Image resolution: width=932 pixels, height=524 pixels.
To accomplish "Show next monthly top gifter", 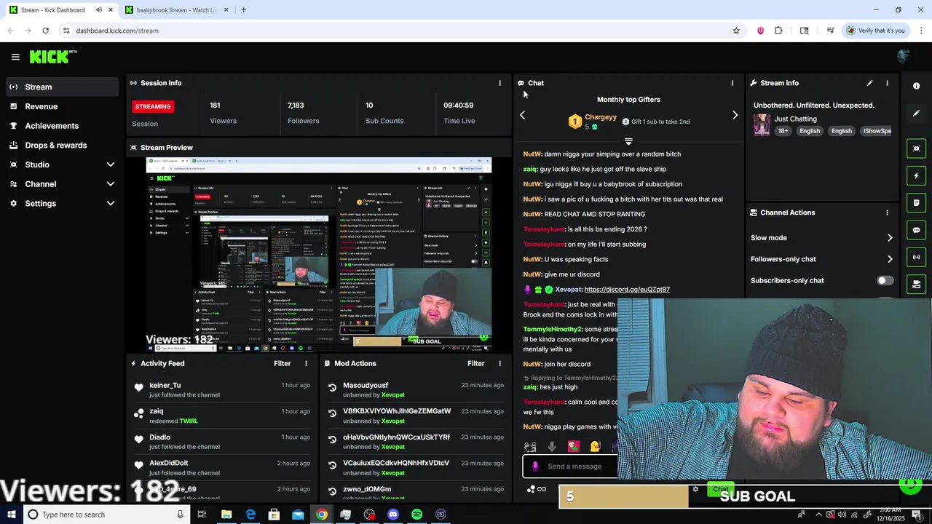I will point(735,115).
